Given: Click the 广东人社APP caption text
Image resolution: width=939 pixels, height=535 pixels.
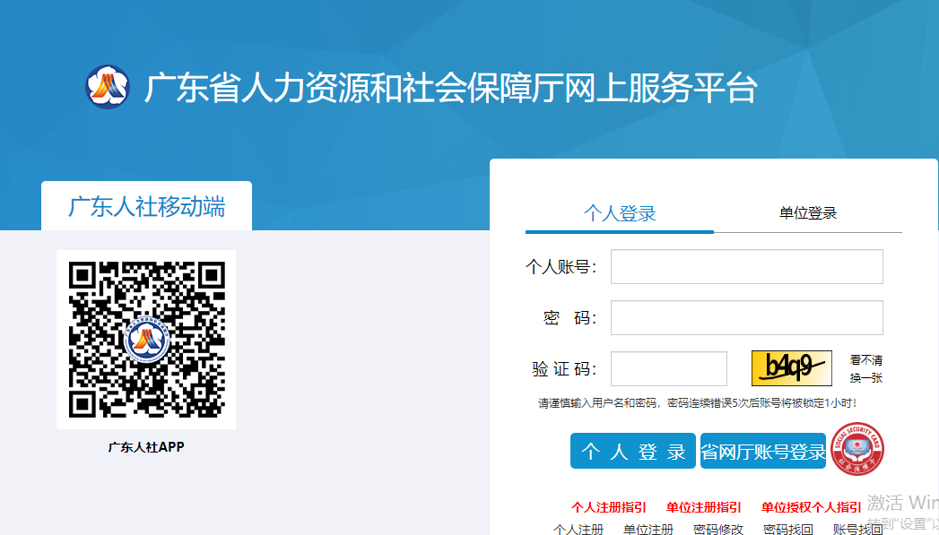Looking at the screenshot, I should tap(146, 447).
